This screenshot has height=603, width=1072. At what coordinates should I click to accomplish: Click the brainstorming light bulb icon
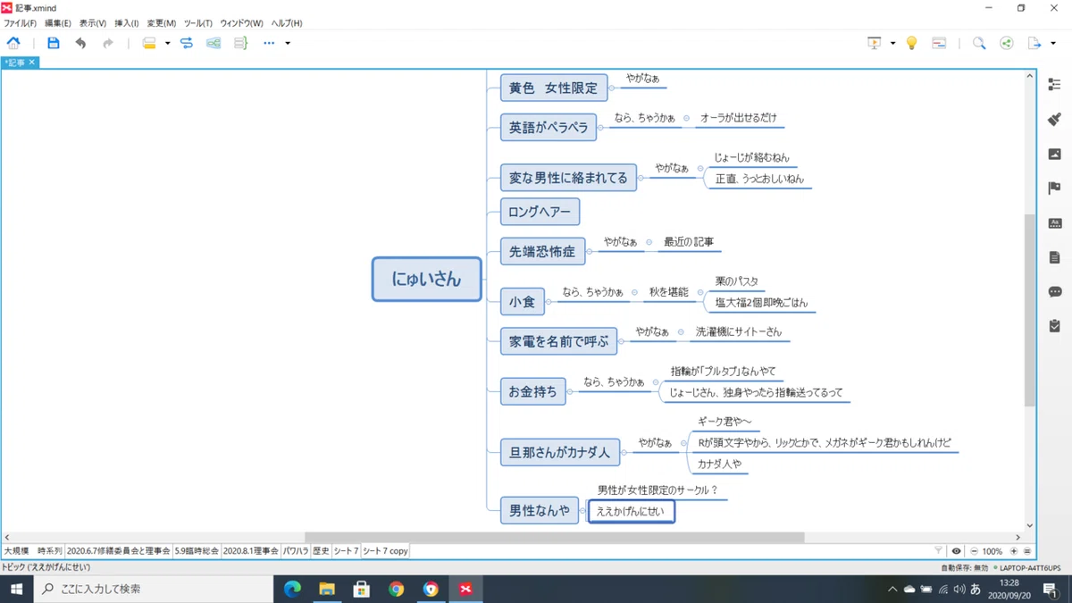(x=912, y=43)
